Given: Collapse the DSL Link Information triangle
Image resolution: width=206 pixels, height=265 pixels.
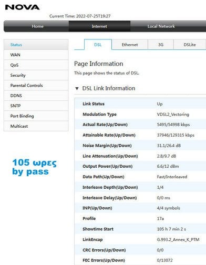Looking at the screenshot, I should 77,88.
